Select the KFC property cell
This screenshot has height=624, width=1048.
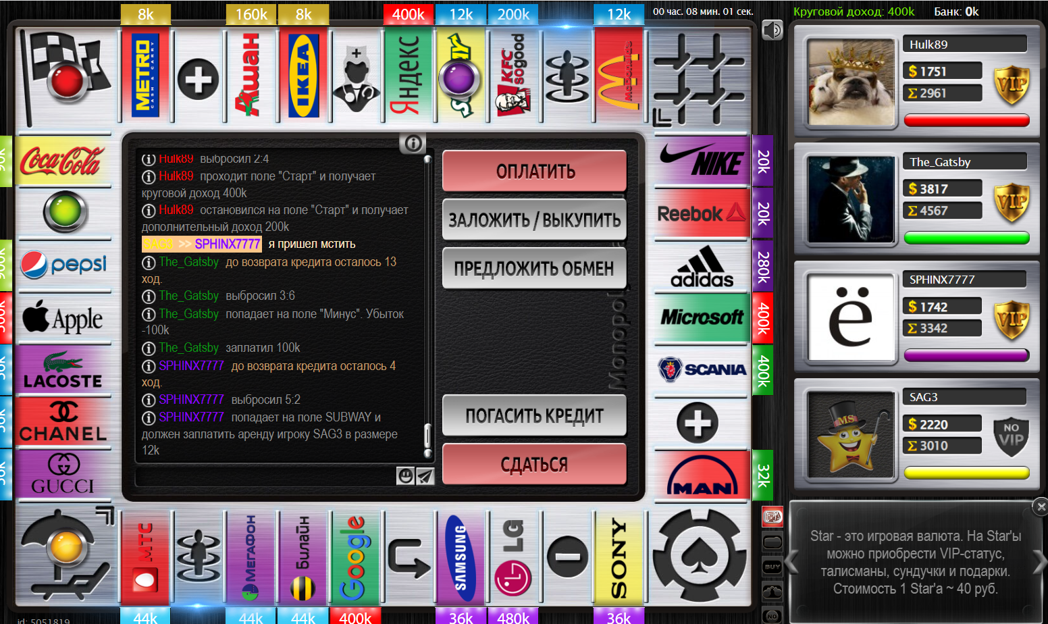514,76
